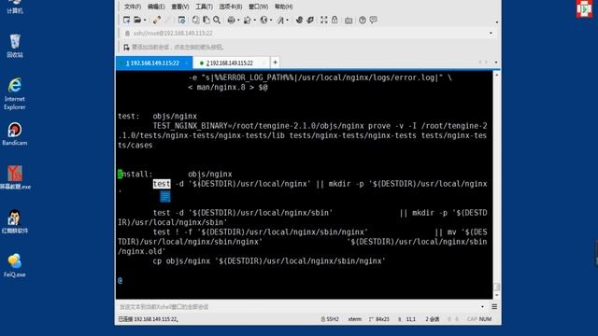
Task: Click the Find magnifier toolbar icon
Action: point(217,20)
